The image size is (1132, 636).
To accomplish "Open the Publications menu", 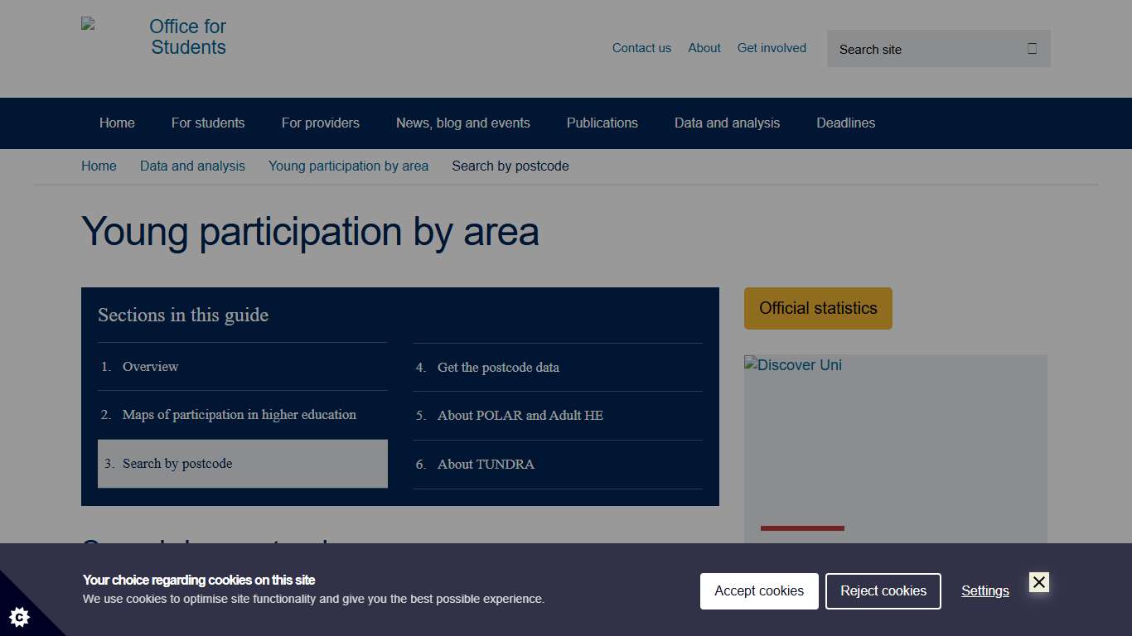I will [x=602, y=123].
